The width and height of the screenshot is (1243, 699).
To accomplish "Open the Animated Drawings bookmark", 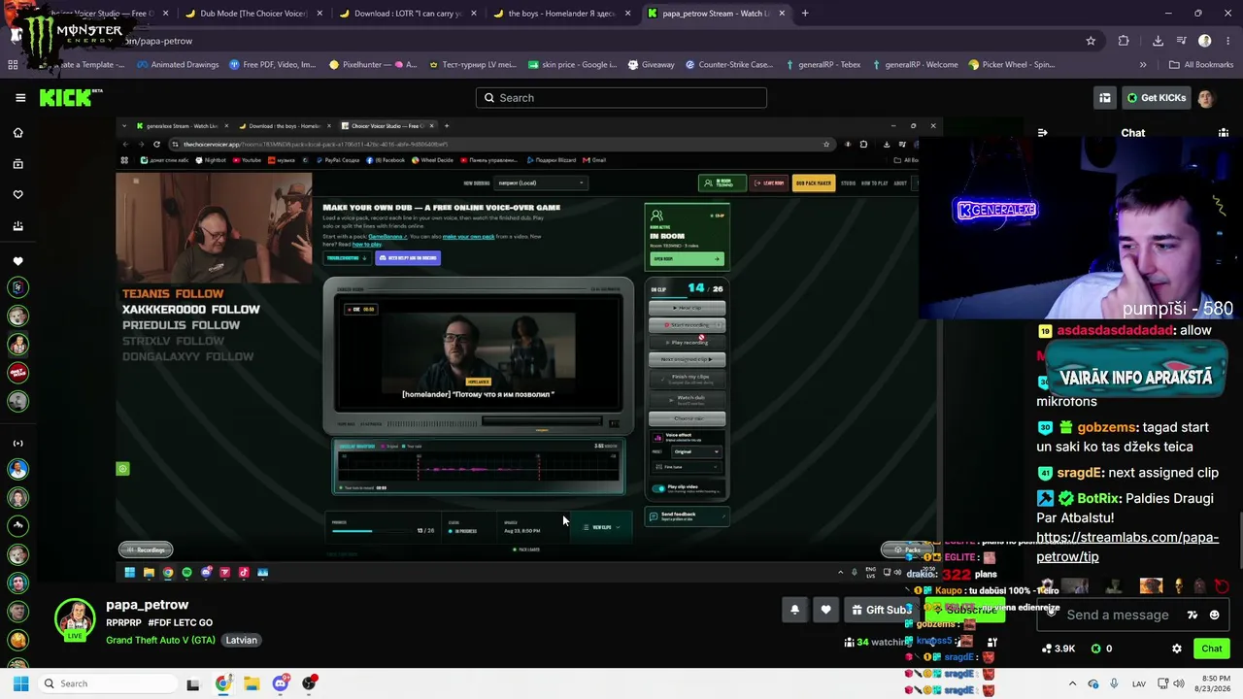I will click(x=178, y=65).
